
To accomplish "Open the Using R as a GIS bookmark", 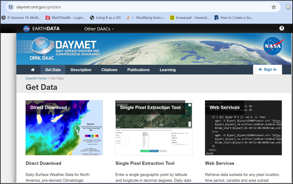I will pos(105,18).
